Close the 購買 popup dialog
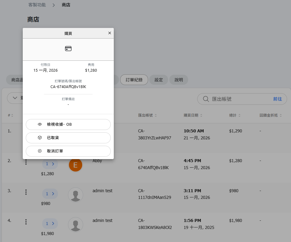Image resolution: width=291 pixels, height=242 pixels. (110, 33)
